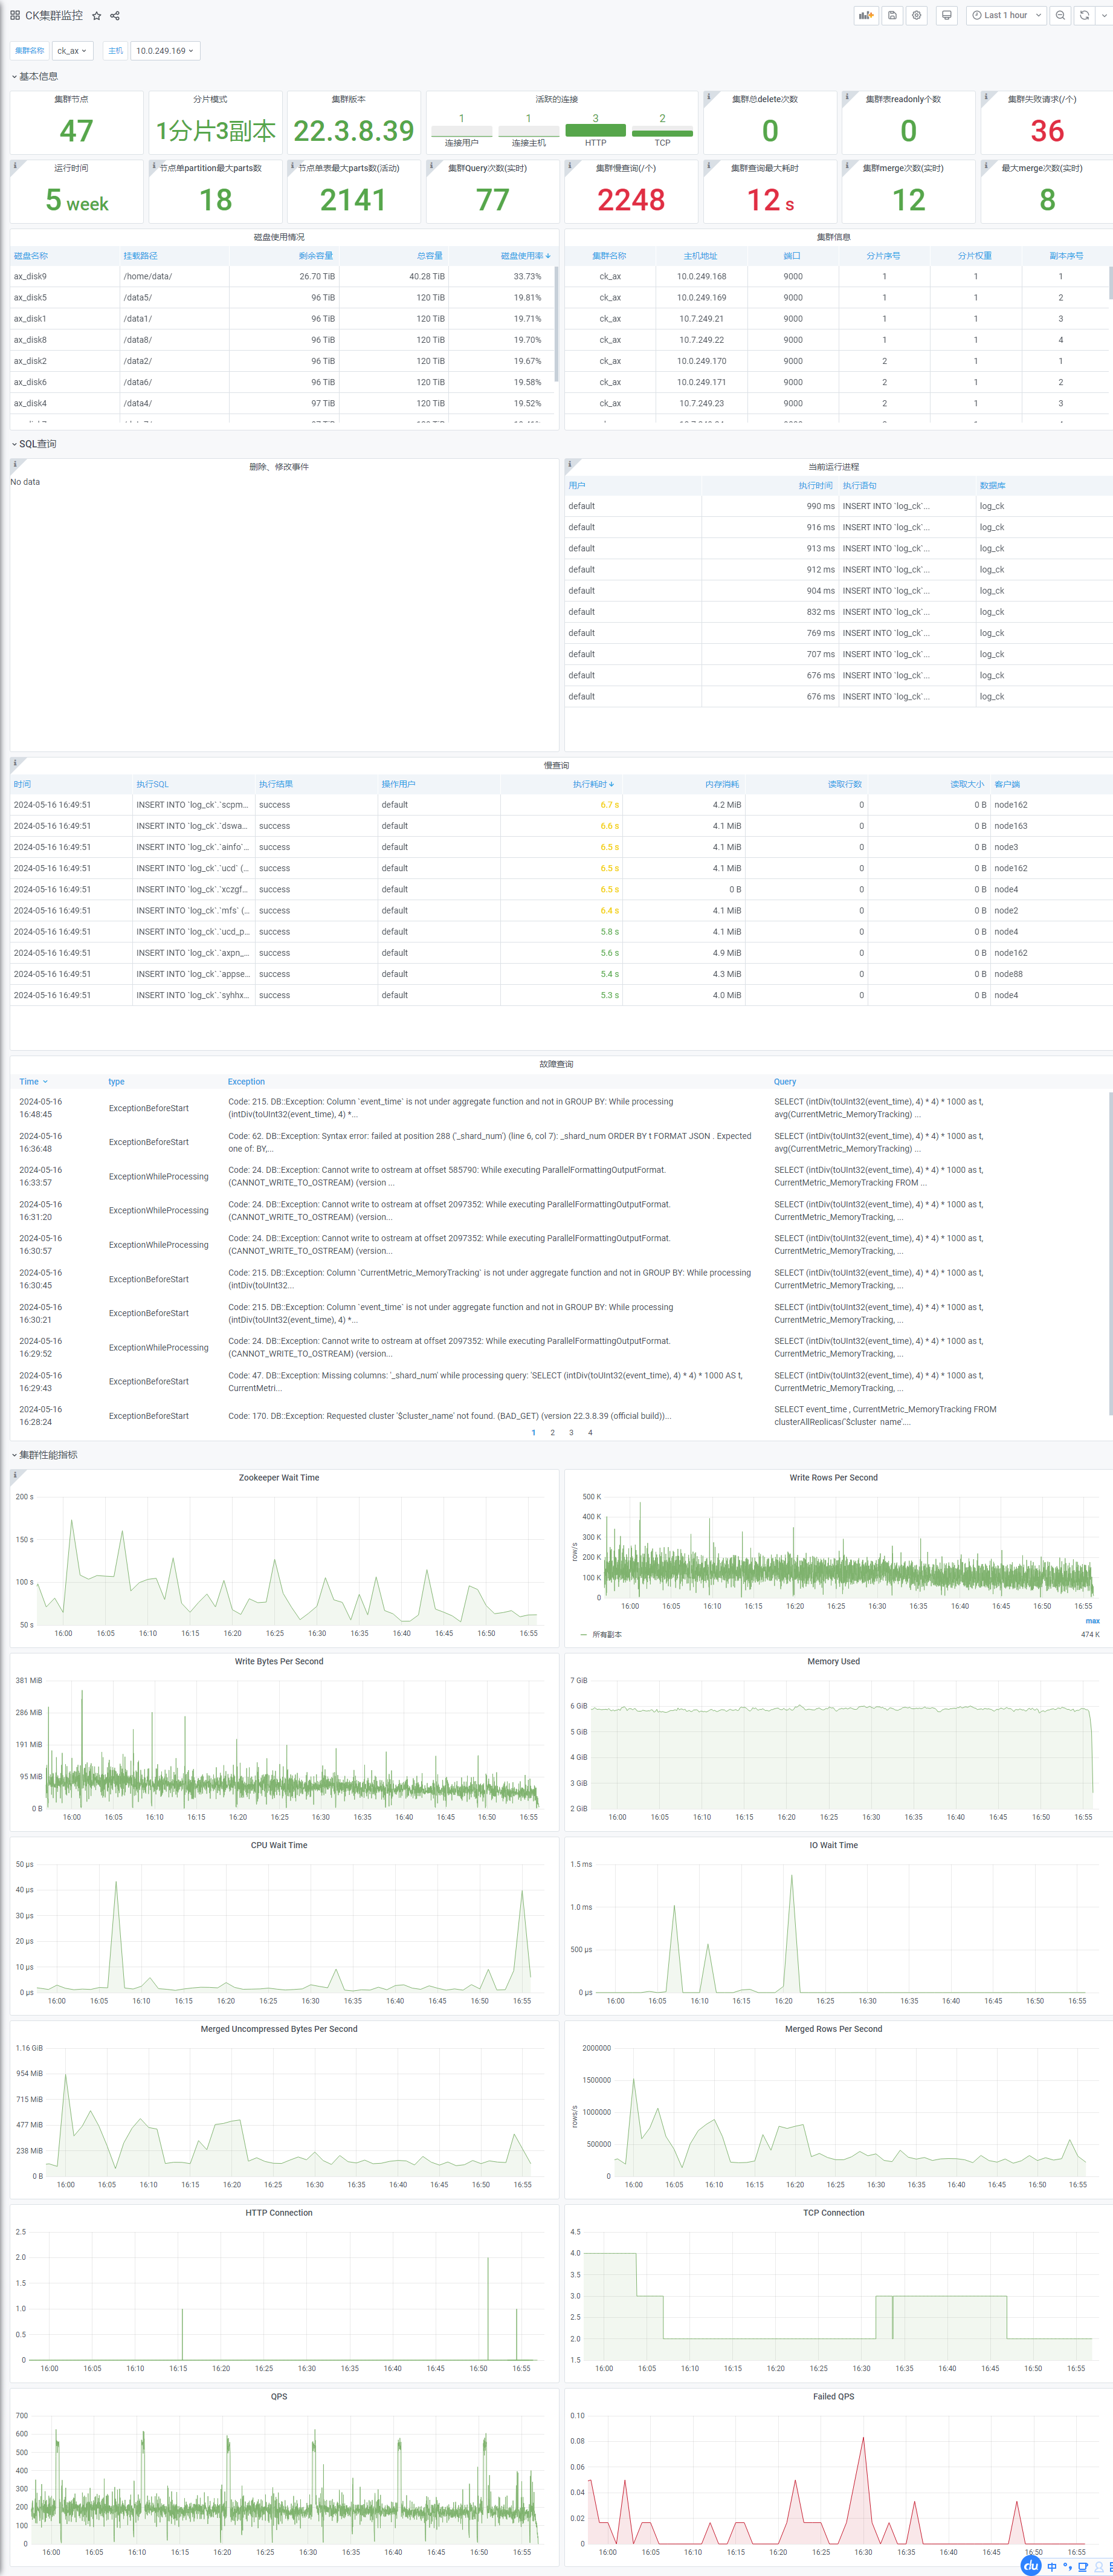Open the dashboard grid icon beside the title
The height and width of the screenshot is (2576, 1113).
pos(15,16)
